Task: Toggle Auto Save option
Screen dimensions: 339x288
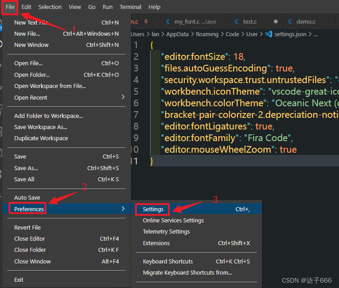Action: pyautogui.click(x=66, y=198)
